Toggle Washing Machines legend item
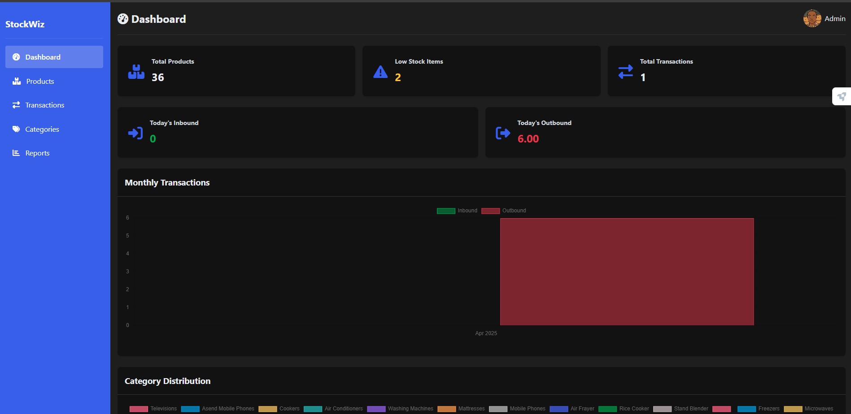This screenshot has width=851, height=414. [x=400, y=409]
